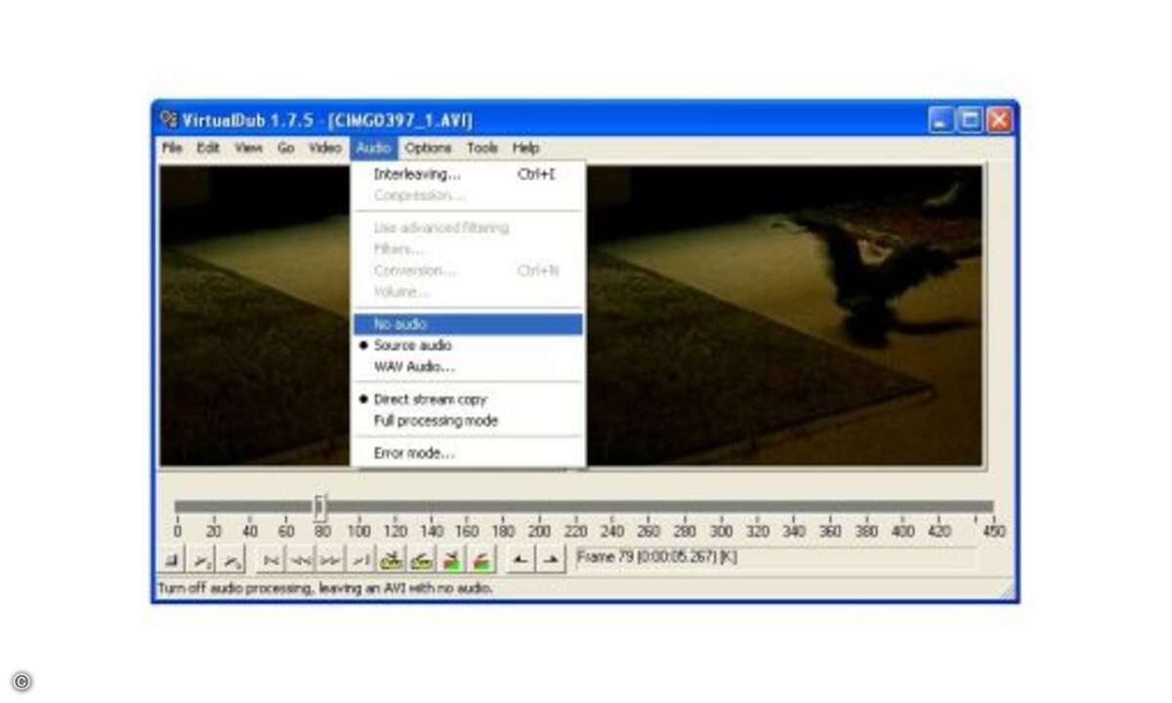1172x703 pixels.
Task: Click the greyed-out Volume... entry
Action: click(468, 292)
